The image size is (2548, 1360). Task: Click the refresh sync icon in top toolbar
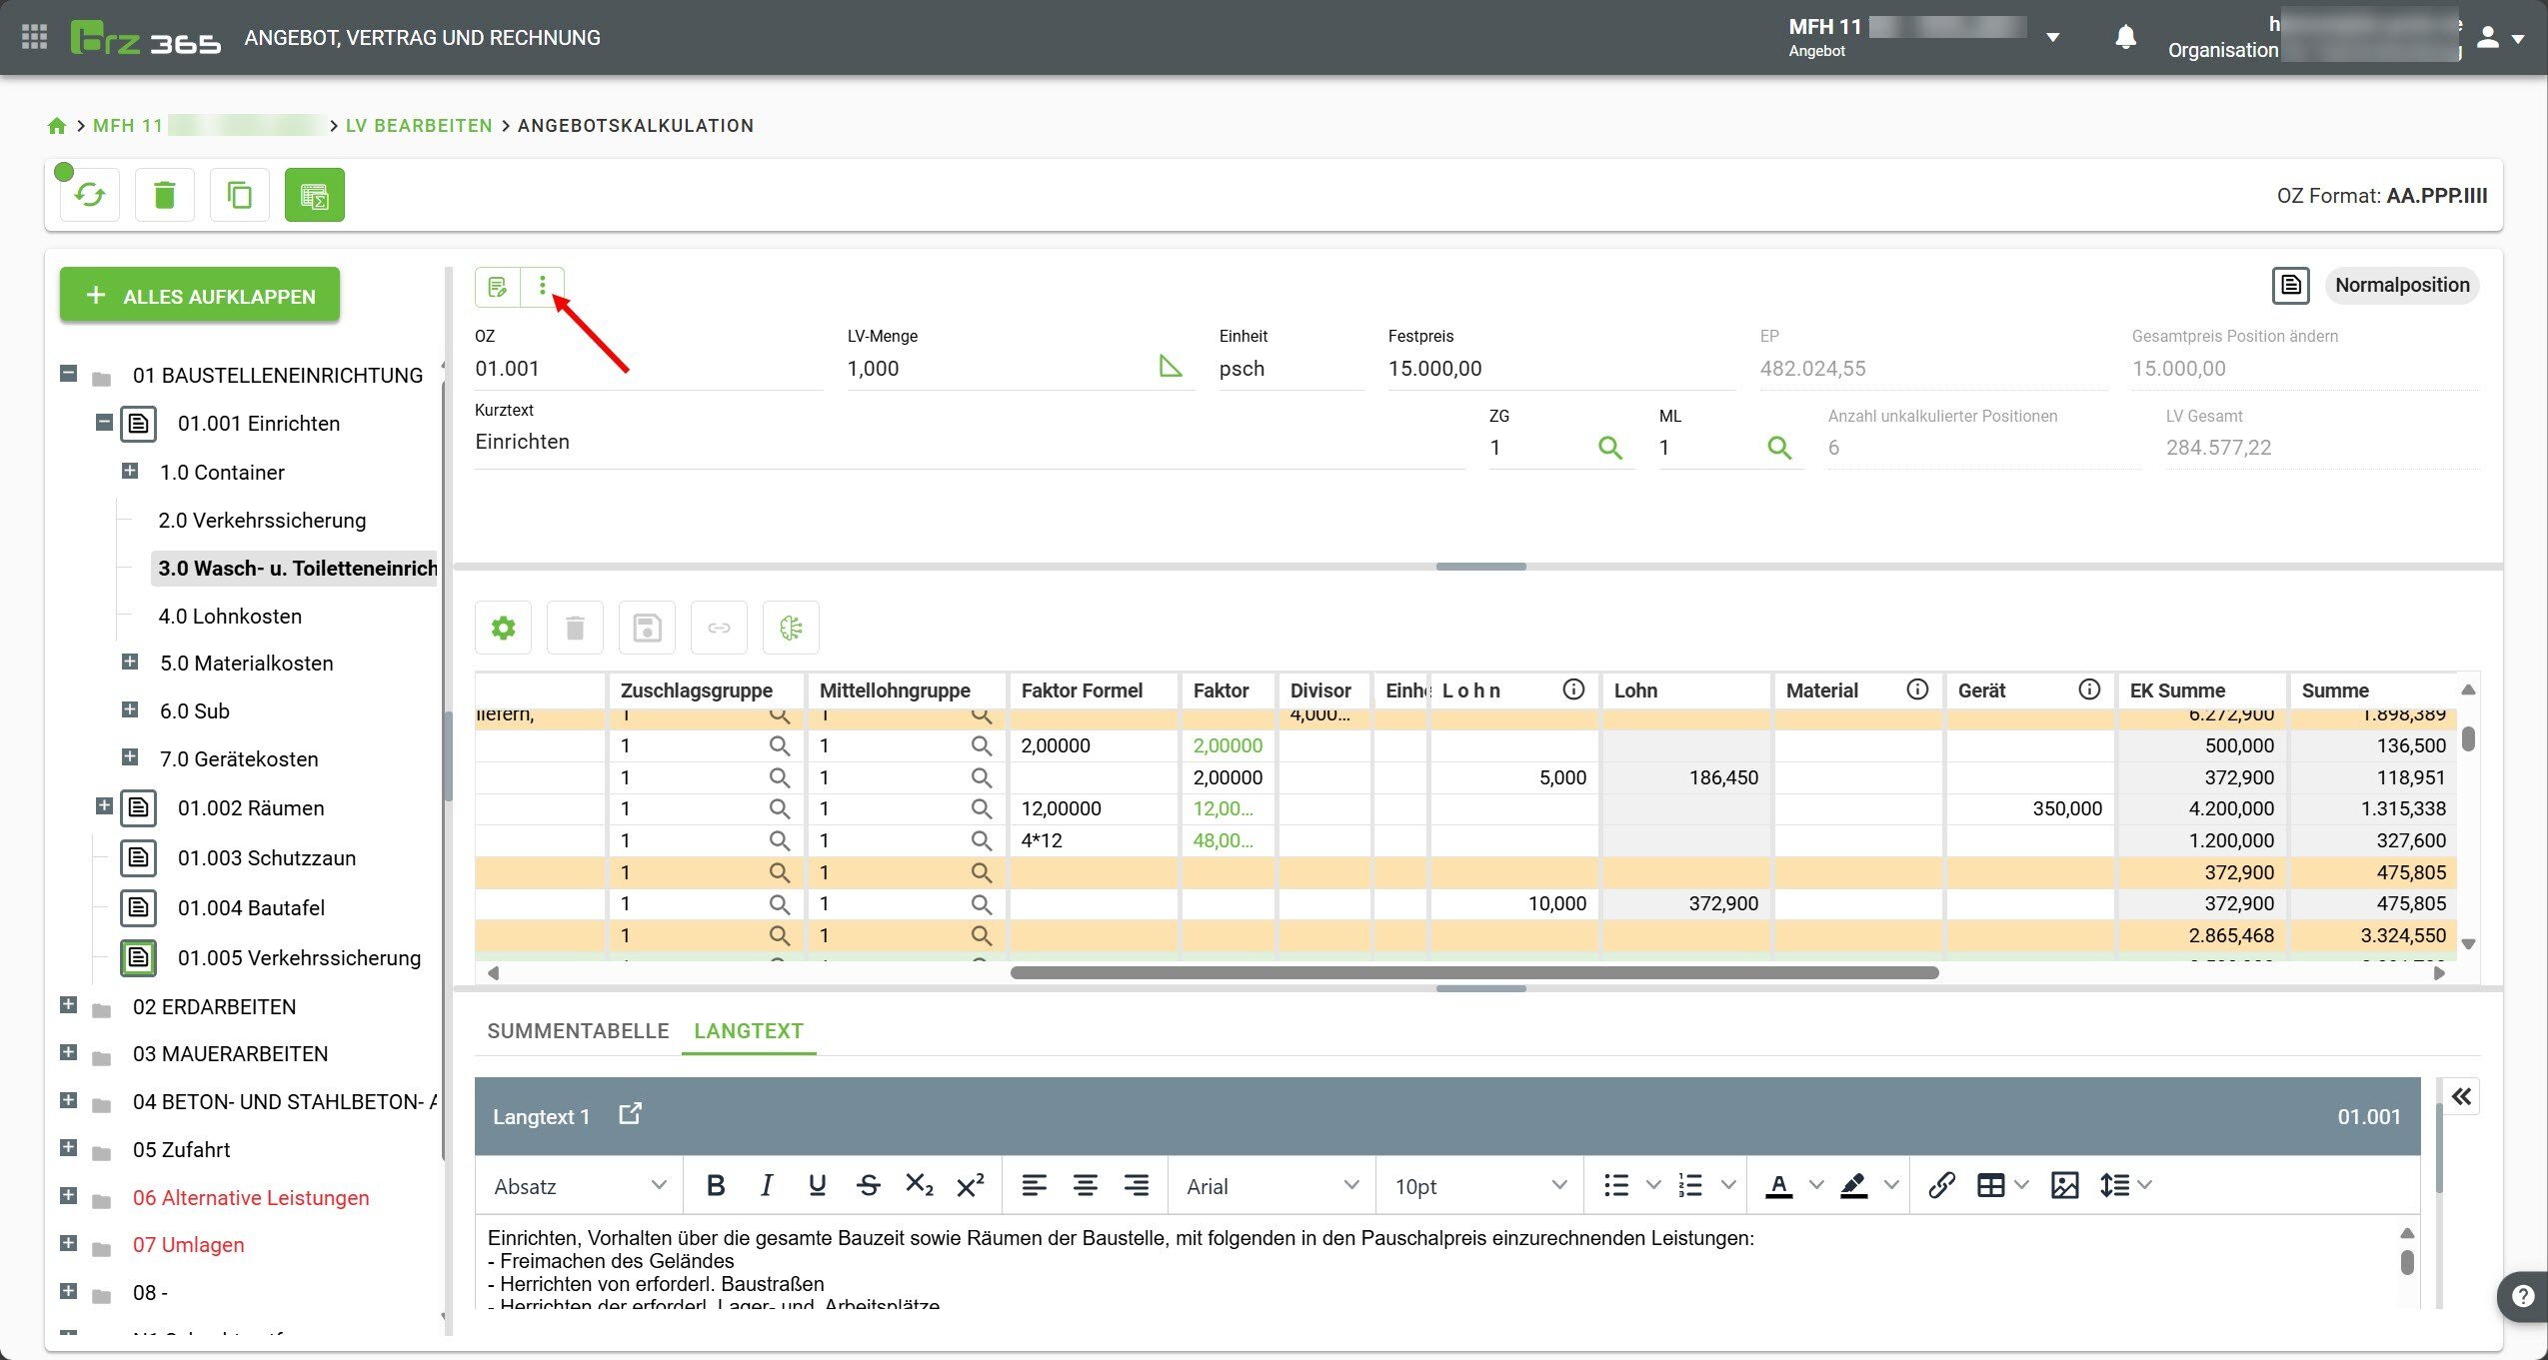pyautogui.click(x=90, y=195)
